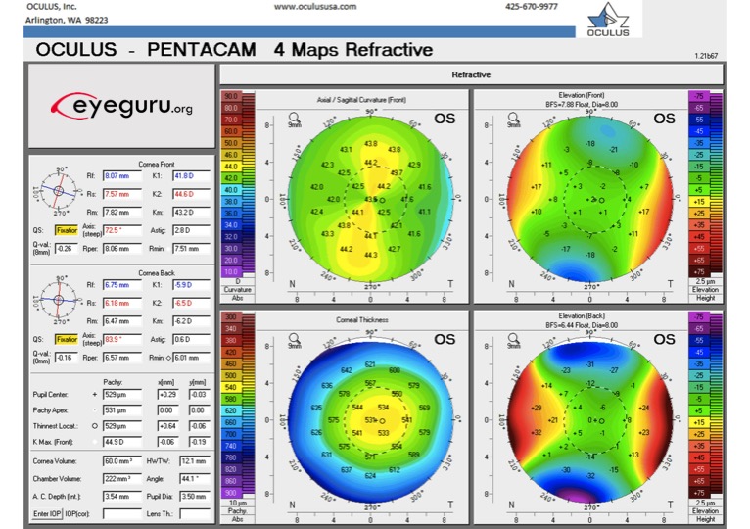Click Cornea Front Rper value 8.06 mm
The height and width of the screenshot is (529, 750).
122,249
